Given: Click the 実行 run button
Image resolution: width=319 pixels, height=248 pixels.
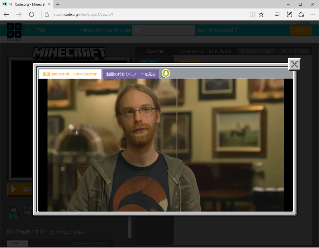Looking at the screenshot, I should point(20,190).
